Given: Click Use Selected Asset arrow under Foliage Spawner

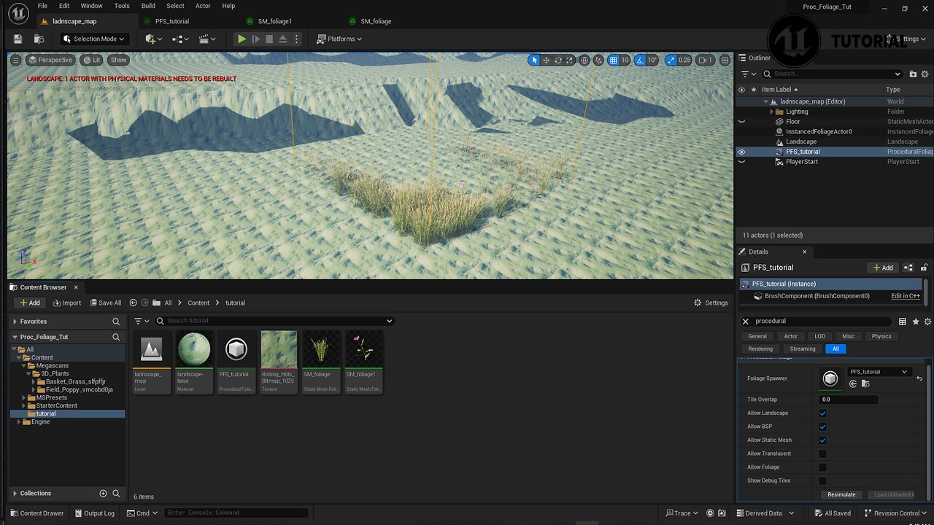Looking at the screenshot, I should coord(853,384).
